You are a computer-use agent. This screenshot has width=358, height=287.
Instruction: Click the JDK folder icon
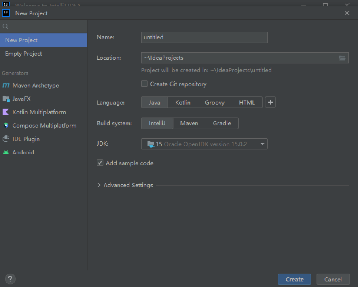pos(151,144)
